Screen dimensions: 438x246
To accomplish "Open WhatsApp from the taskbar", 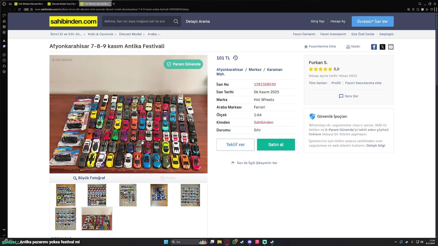I will [x=235, y=242].
